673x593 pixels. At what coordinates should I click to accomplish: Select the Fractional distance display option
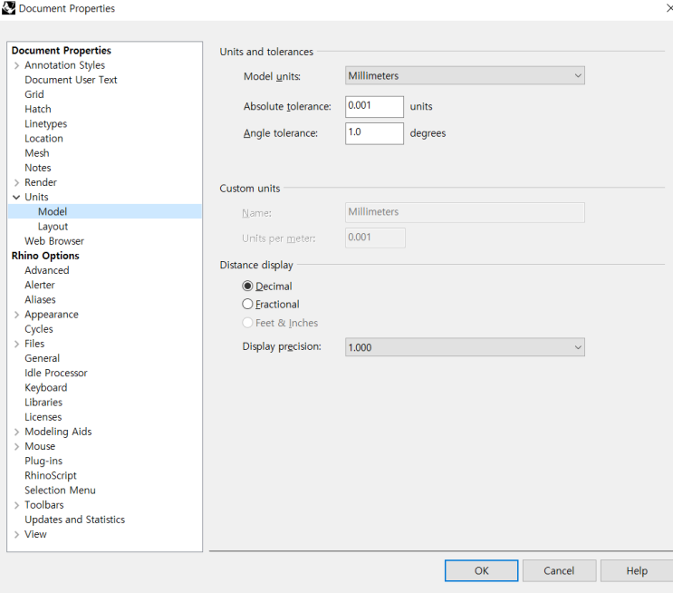click(x=248, y=305)
